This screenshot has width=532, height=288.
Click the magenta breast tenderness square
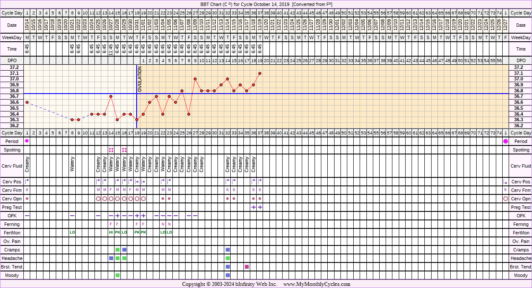click(247, 267)
